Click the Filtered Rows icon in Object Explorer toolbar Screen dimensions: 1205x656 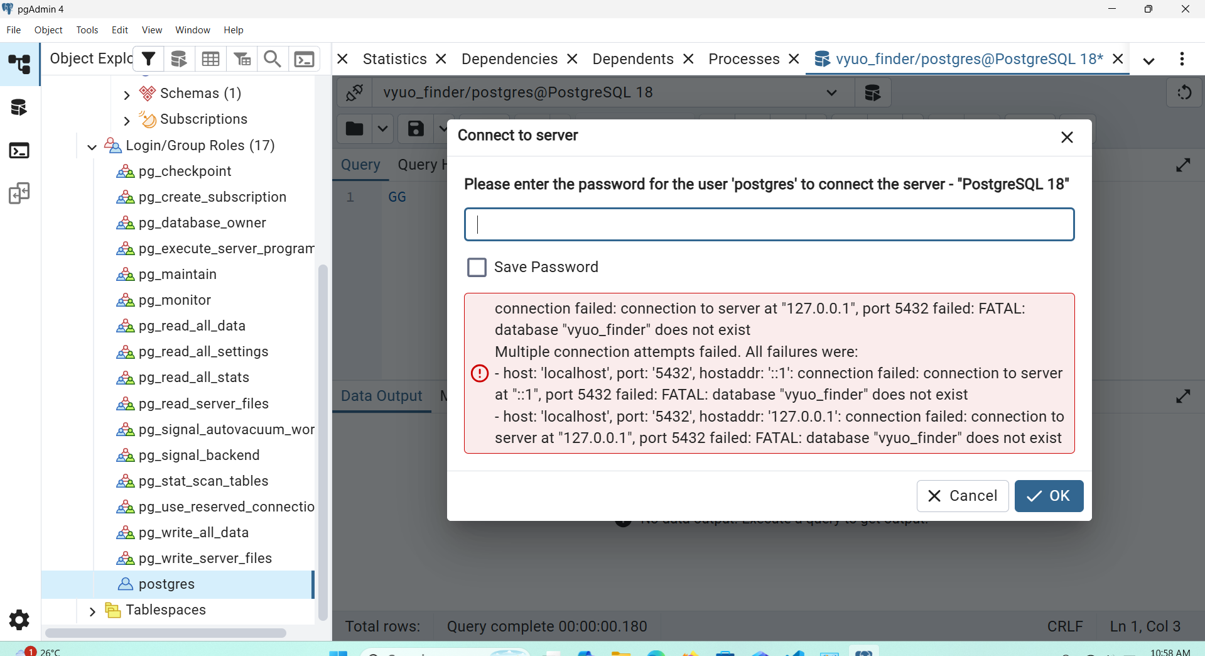click(x=242, y=59)
